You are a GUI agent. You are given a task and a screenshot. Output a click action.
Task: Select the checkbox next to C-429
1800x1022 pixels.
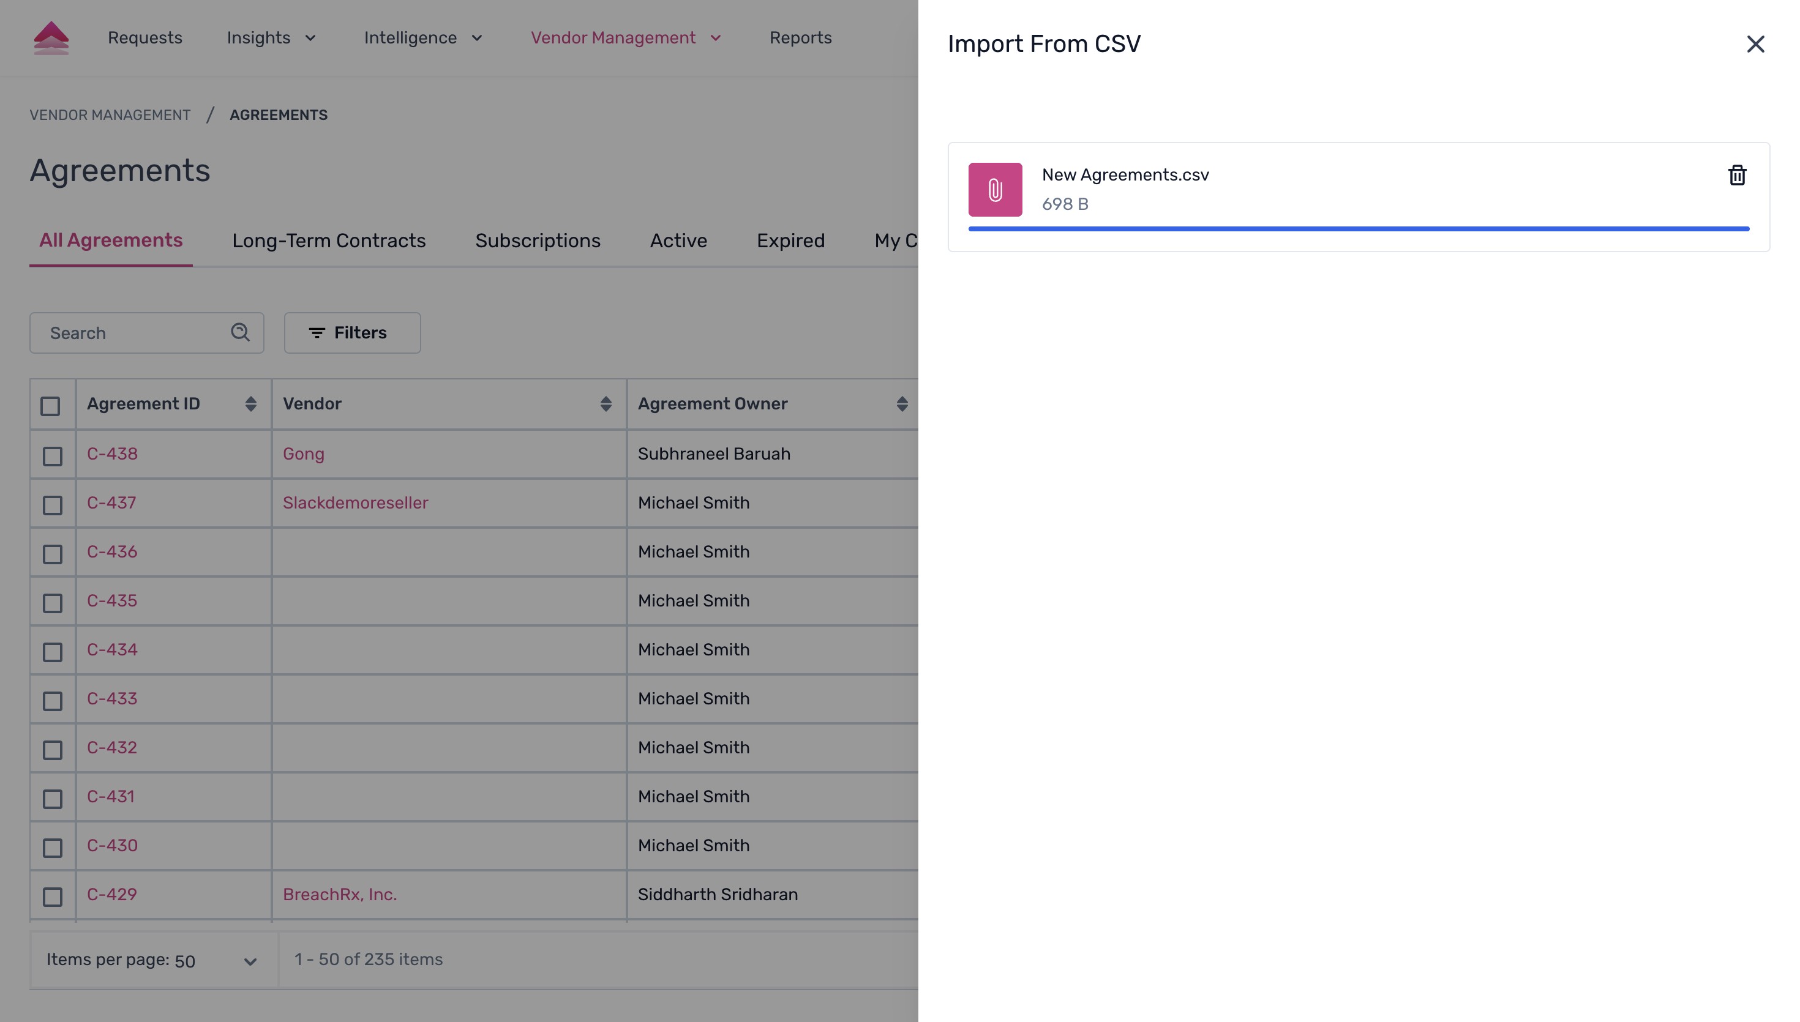point(51,896)
